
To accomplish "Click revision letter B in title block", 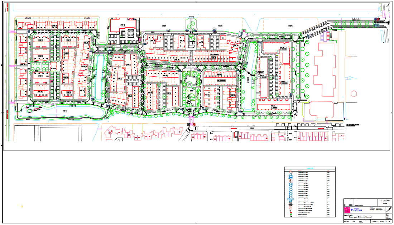I will (x=389, y=222).
